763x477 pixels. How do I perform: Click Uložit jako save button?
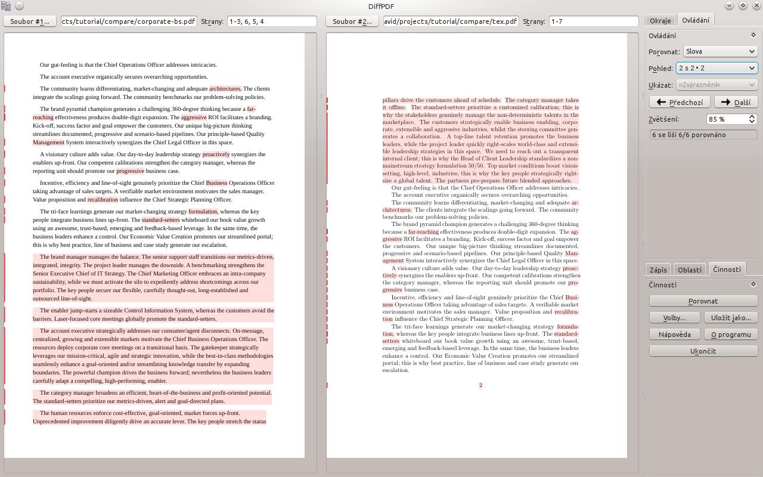tap(731, 318)
